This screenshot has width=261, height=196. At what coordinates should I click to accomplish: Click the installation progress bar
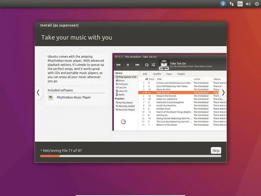(x=131, y=156)
